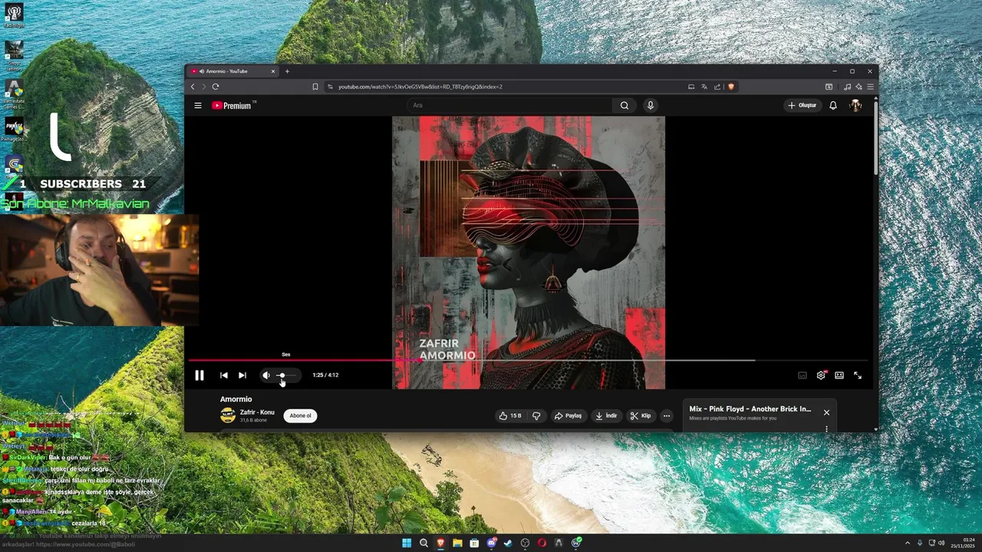
Task: Open File Explorer from the taskbar
Action: click(457, 543)
